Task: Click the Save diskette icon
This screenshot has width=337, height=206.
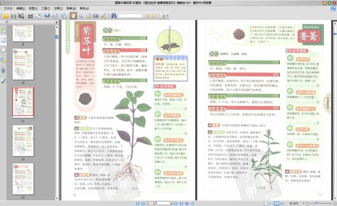Action: pyautogui.click(x=13, y=16)
